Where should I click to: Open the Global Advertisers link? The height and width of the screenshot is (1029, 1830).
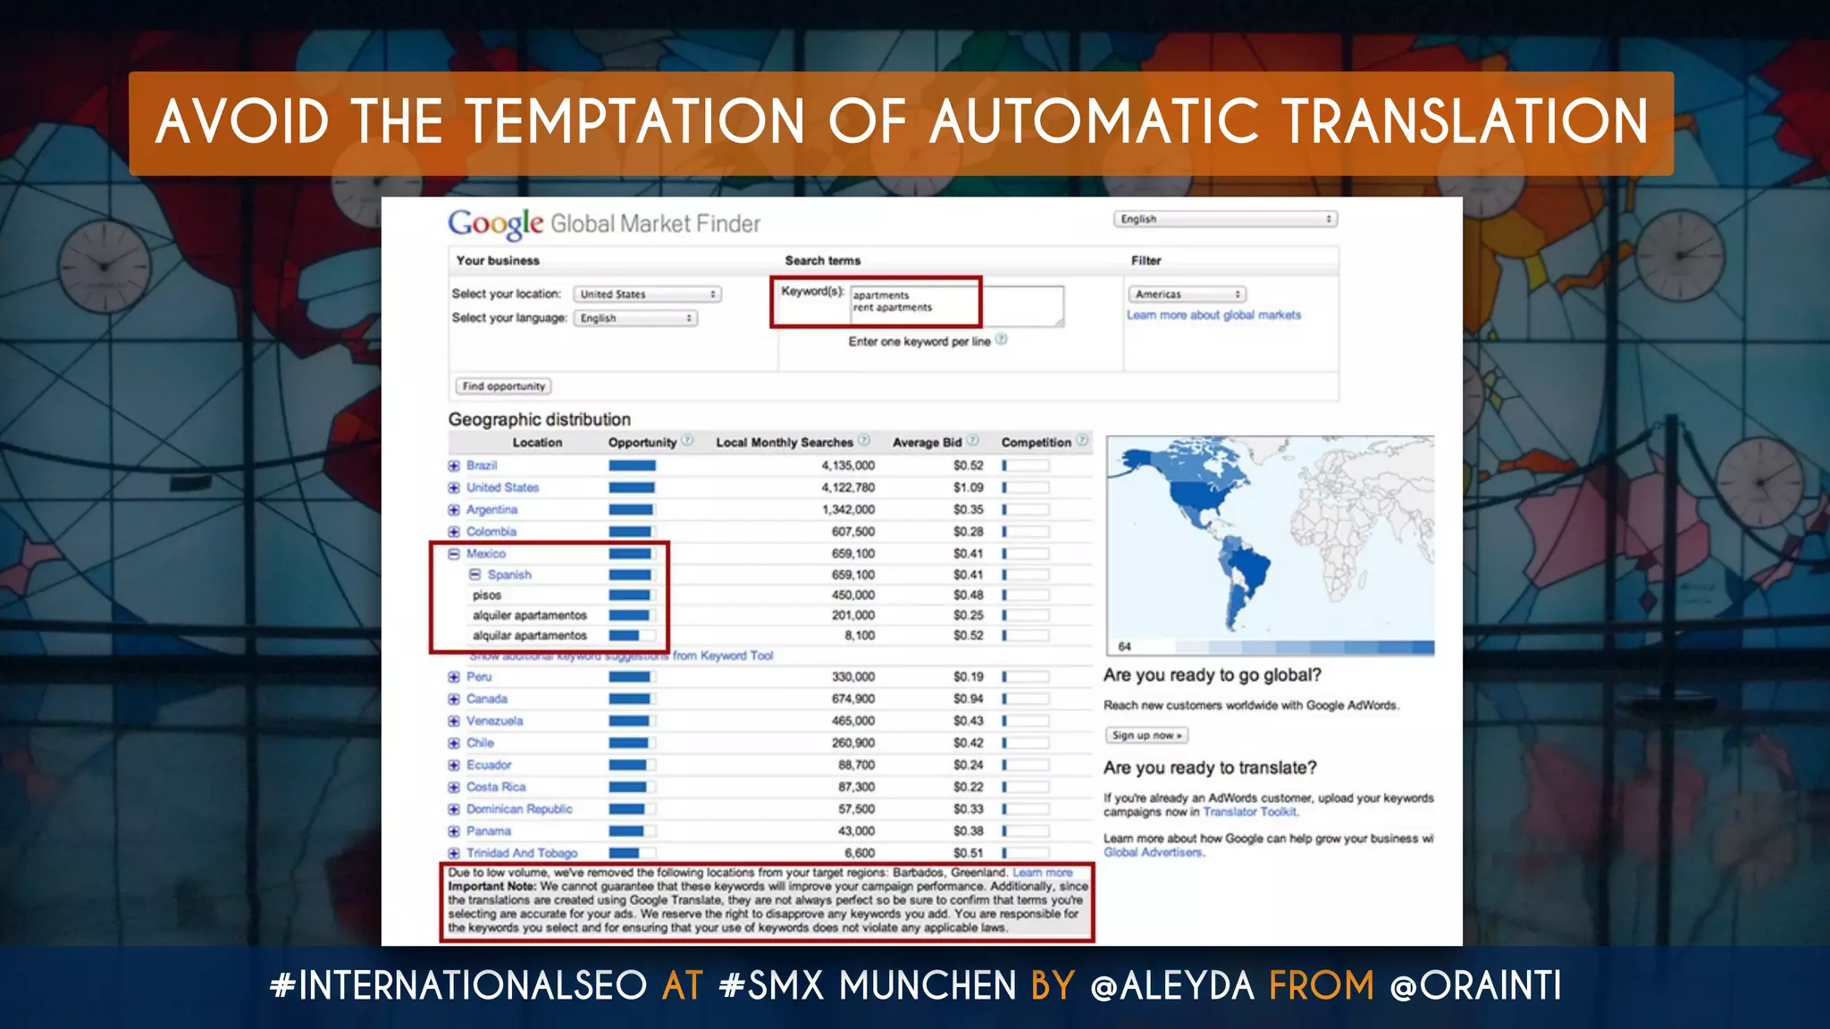pos(1153,852)
